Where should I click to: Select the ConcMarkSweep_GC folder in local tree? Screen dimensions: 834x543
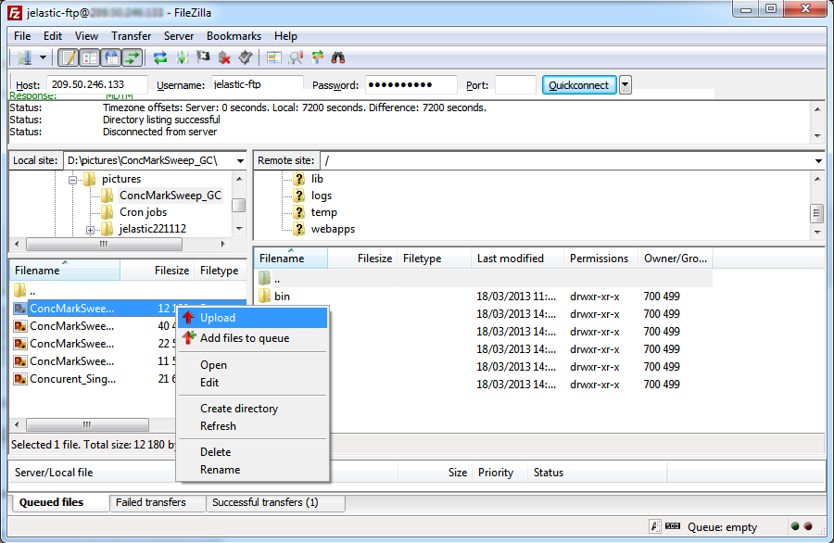171,196
